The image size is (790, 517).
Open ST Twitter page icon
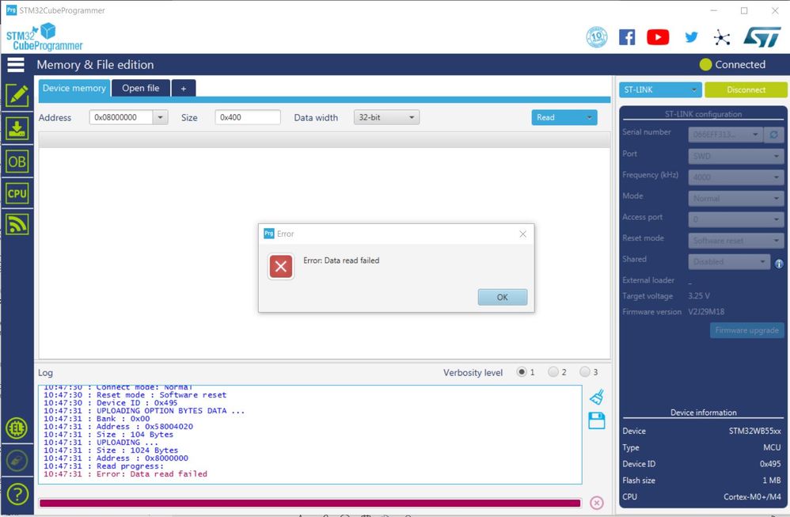coord(691,36)
